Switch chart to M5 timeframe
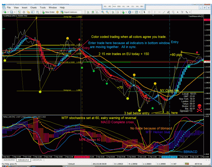 point(110,6)
